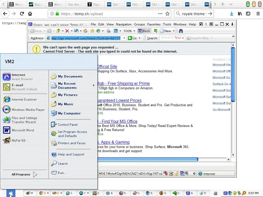
Task: Toggle Firefox sidebar view icon
Action: (x=248, y=14)
